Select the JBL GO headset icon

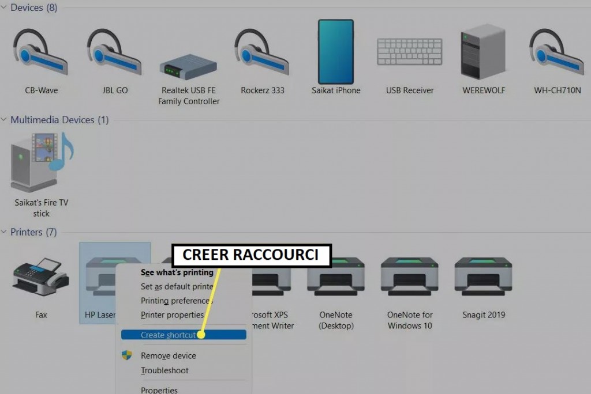115,52
